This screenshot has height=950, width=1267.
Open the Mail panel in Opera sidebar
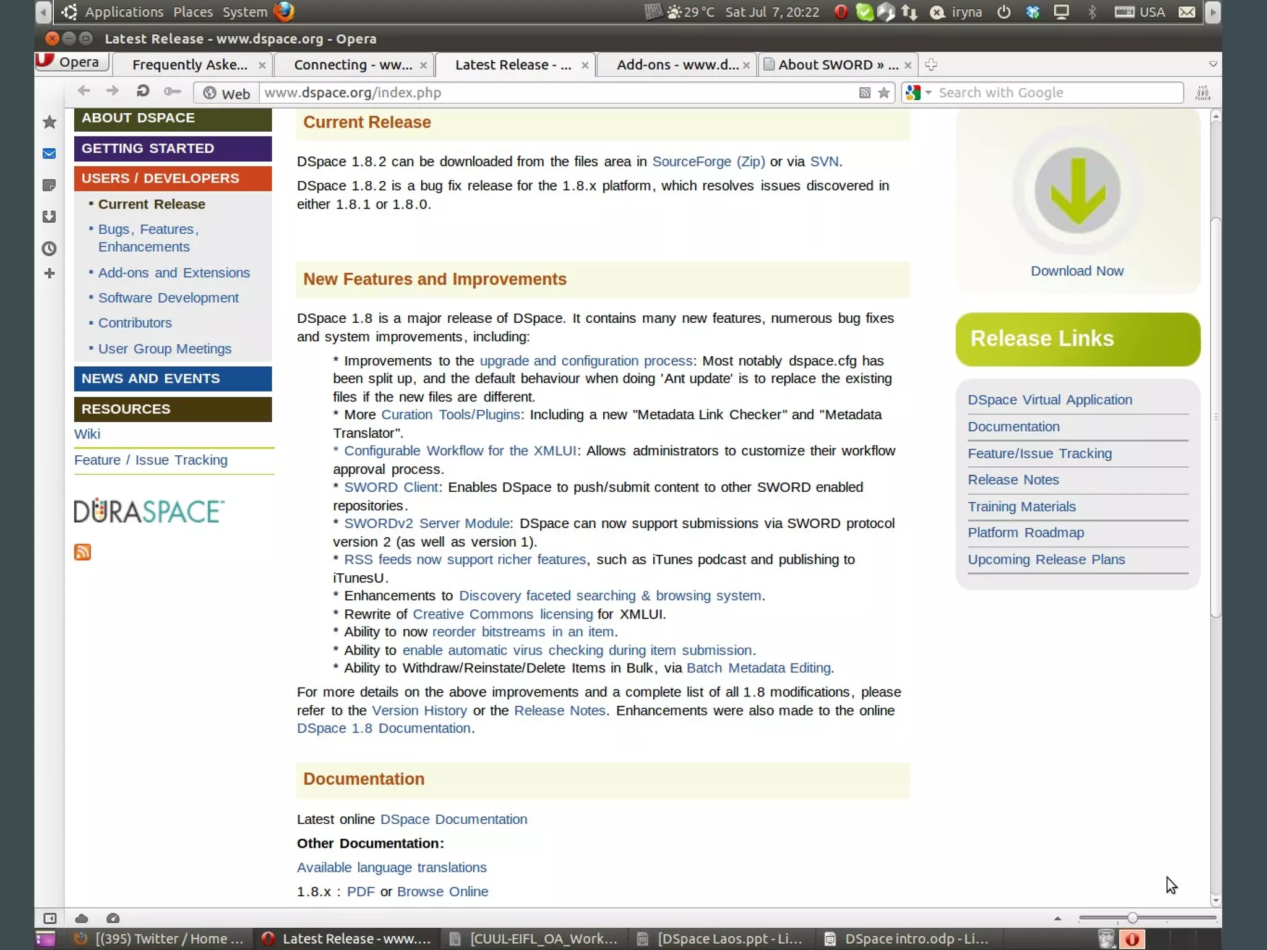click(x=49, y=153)
